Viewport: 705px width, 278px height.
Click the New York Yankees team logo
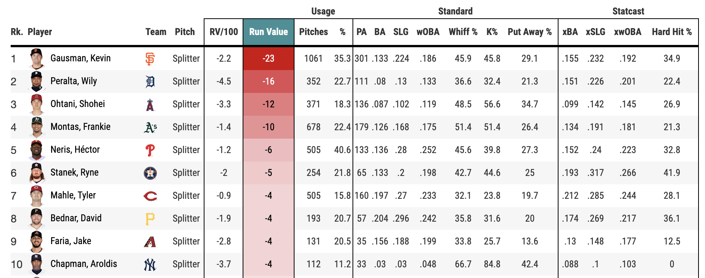(x=150, y=264)
